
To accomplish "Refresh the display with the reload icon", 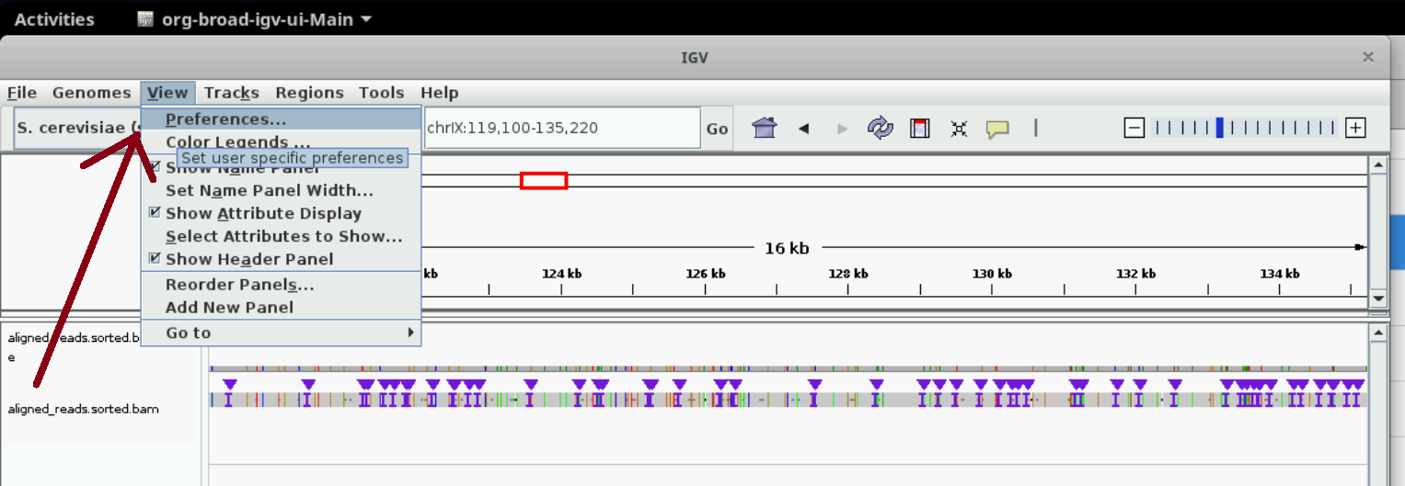I will coord(881,128).
